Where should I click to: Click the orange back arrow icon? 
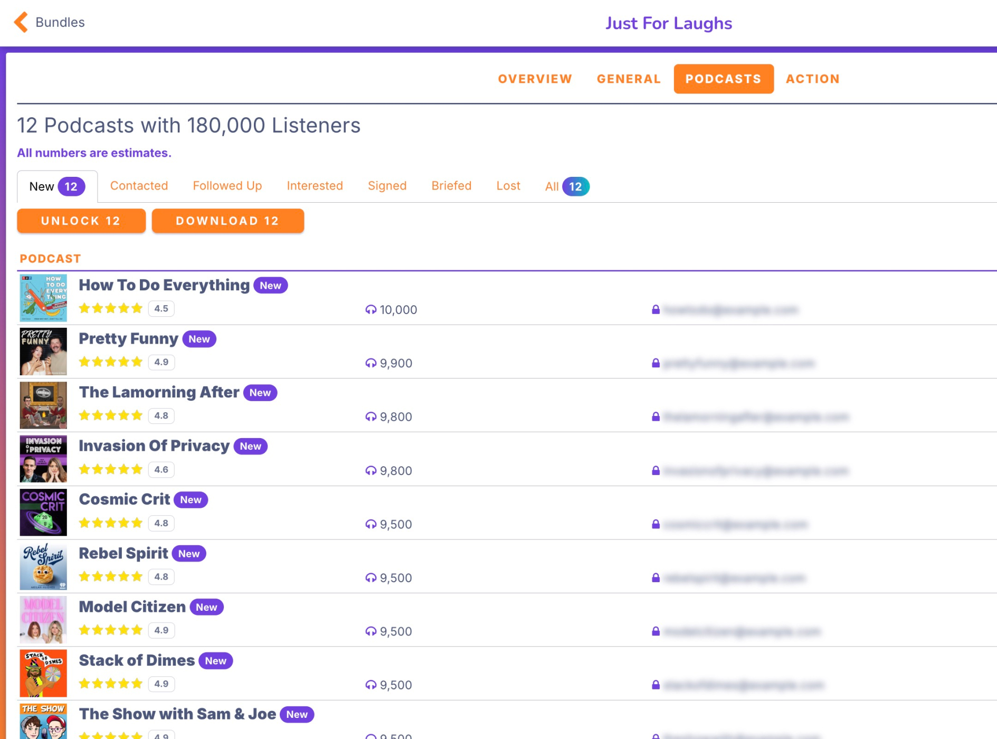(x=21, y=22)
